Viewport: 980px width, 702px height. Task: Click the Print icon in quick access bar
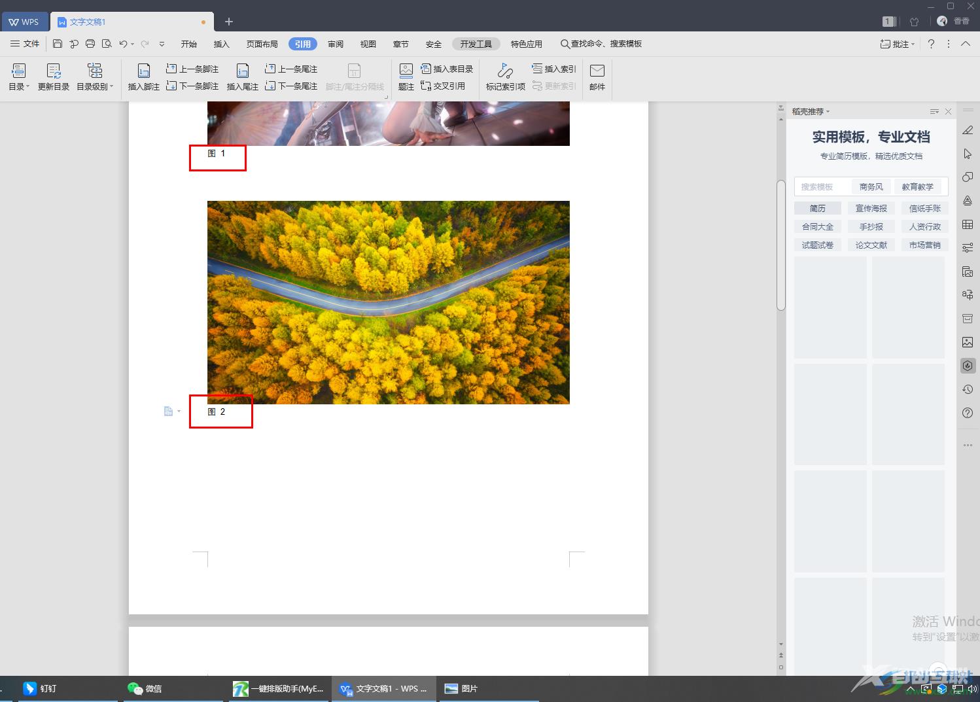coord(90,44)
